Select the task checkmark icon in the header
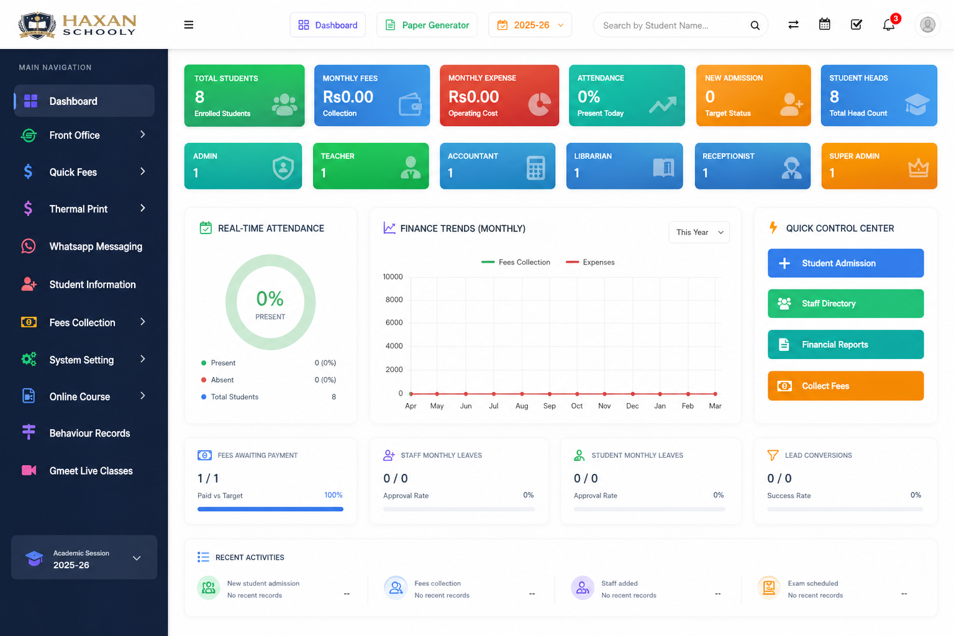 pyautogui.click(x=856, y=25)
